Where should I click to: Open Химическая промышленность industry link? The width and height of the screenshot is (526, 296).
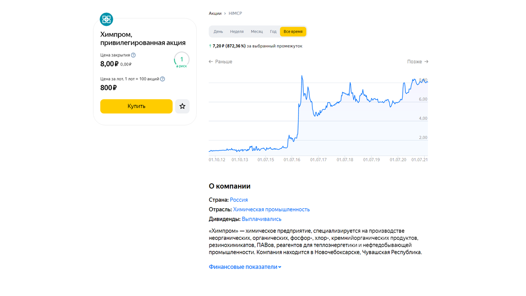(x=271, y=210)
